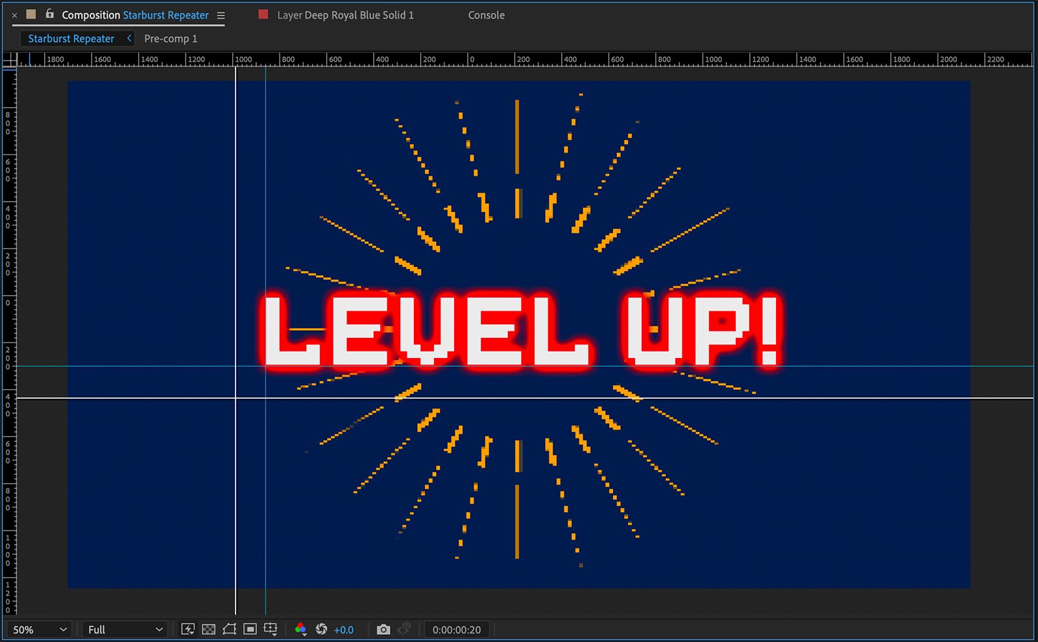This screenshot has height=642, width=1038.
Task: Show the Channel and Color Management settings
Action: 301,629
